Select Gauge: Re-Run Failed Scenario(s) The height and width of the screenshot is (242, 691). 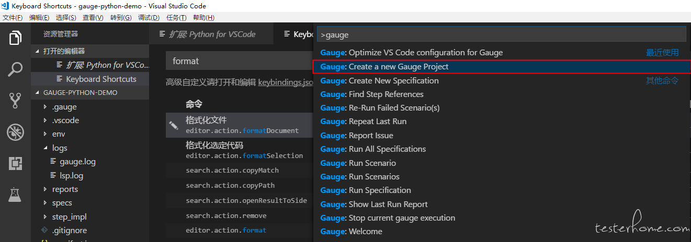coord(502,108)
